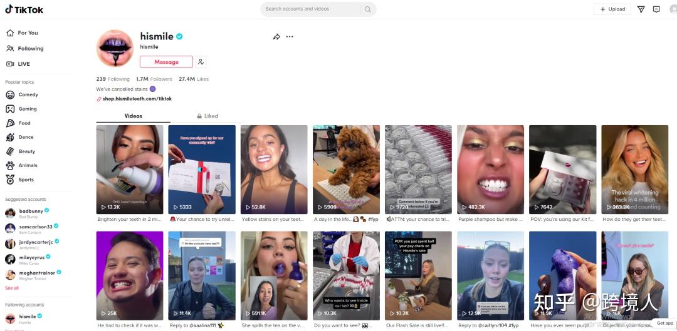
Task: Open 'Reply to @caitlynr104 #fyp' video
Action: (x=490, y=276)
